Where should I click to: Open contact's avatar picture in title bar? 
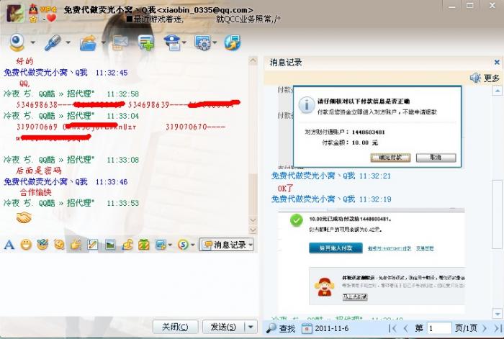[15, 14]
